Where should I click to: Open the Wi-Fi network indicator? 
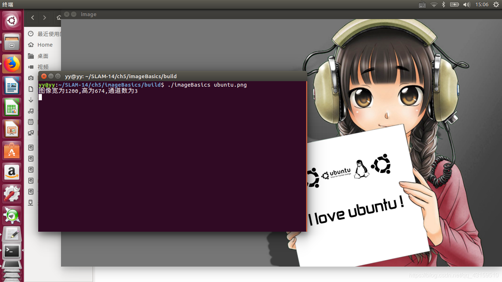coord(434,4)
